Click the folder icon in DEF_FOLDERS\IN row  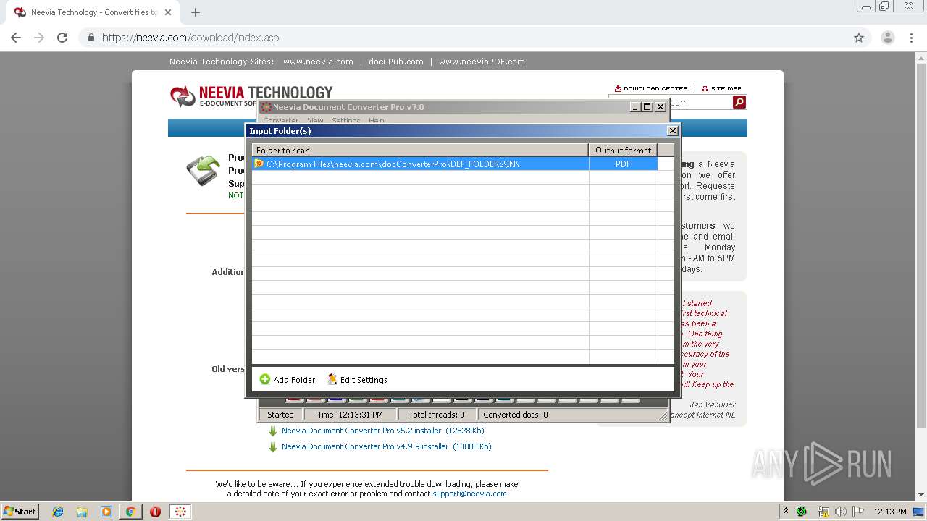point(259,164)
